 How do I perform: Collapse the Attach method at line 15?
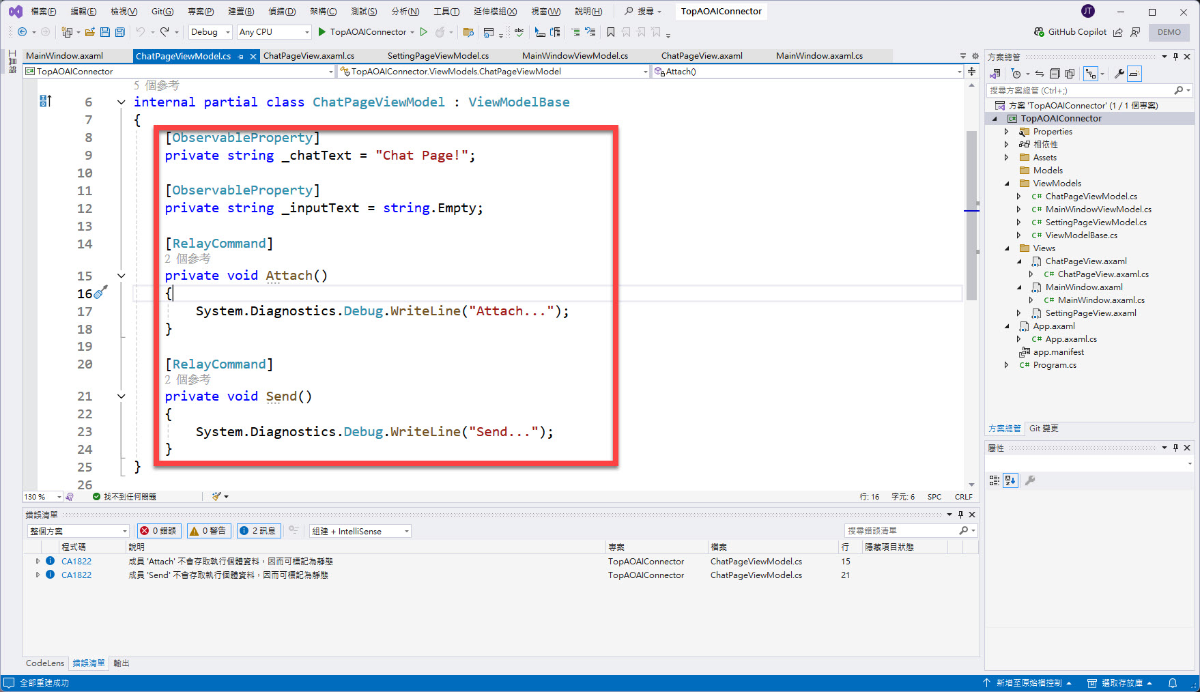coord(122,276)
